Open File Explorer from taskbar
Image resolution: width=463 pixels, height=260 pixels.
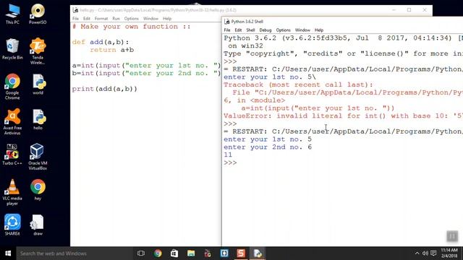pyautogui.click(x=191, y=253)
